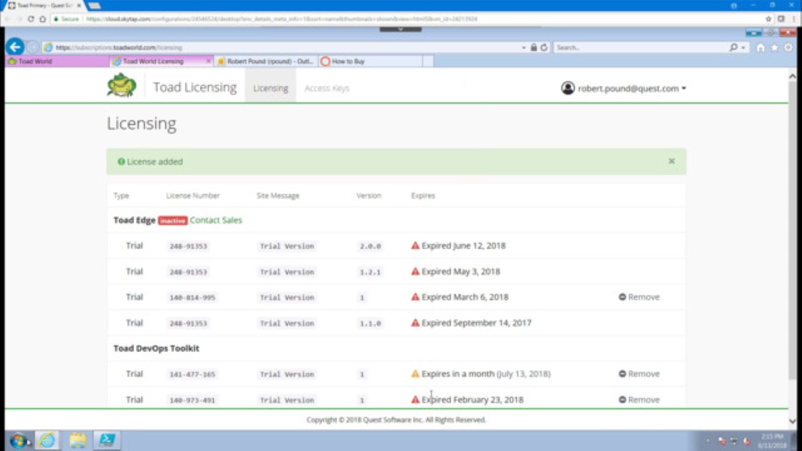The width and height of the screenshot is (802, 451).
Task: Dismiss the License added notification
Action: tap(671, 161)
